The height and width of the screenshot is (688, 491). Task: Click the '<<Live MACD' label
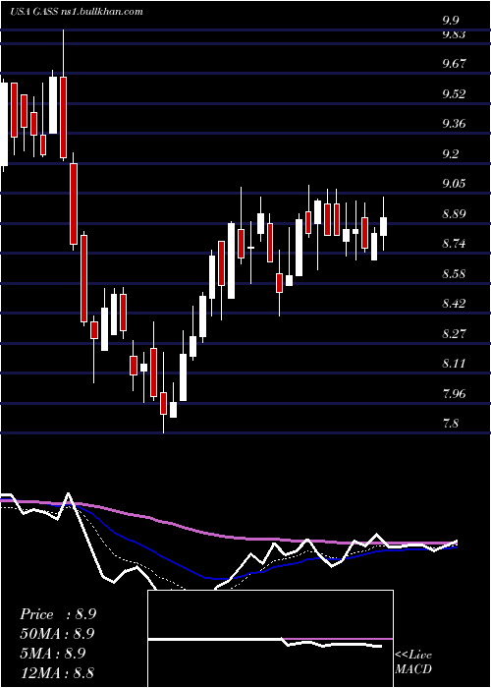(x=413, y=662)
